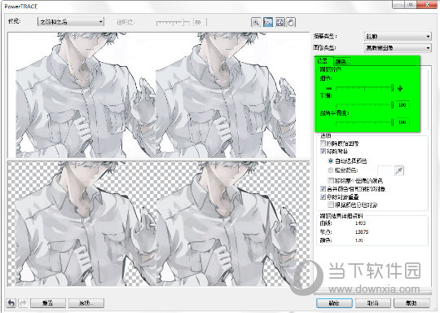The width and height of the screenshot is (440, 313).
Task: Click the 取消 button
Action: click(373, 303)
